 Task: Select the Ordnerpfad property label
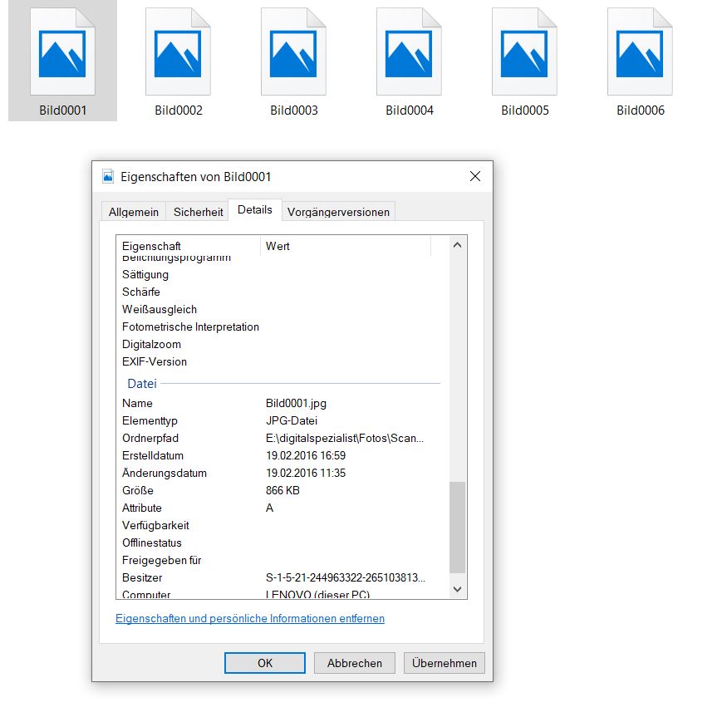click(150, 438)
